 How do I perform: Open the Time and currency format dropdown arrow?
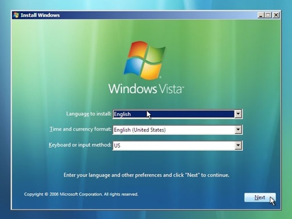click(238, 130)
